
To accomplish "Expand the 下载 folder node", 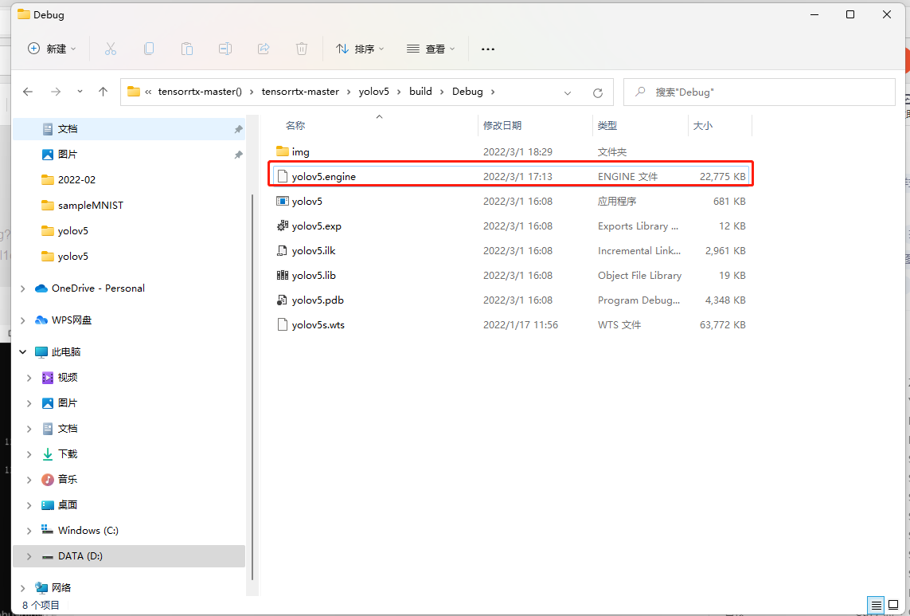I will tap(29, 454).
